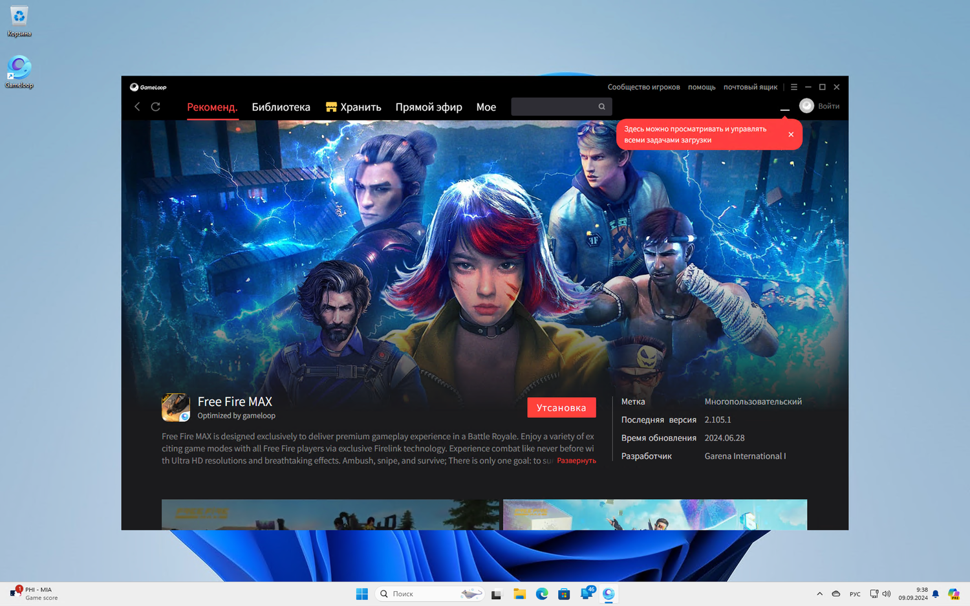The image size is (970, 606).
Task: Go back using the GameLoop back arrow
Action: [137, 107]
